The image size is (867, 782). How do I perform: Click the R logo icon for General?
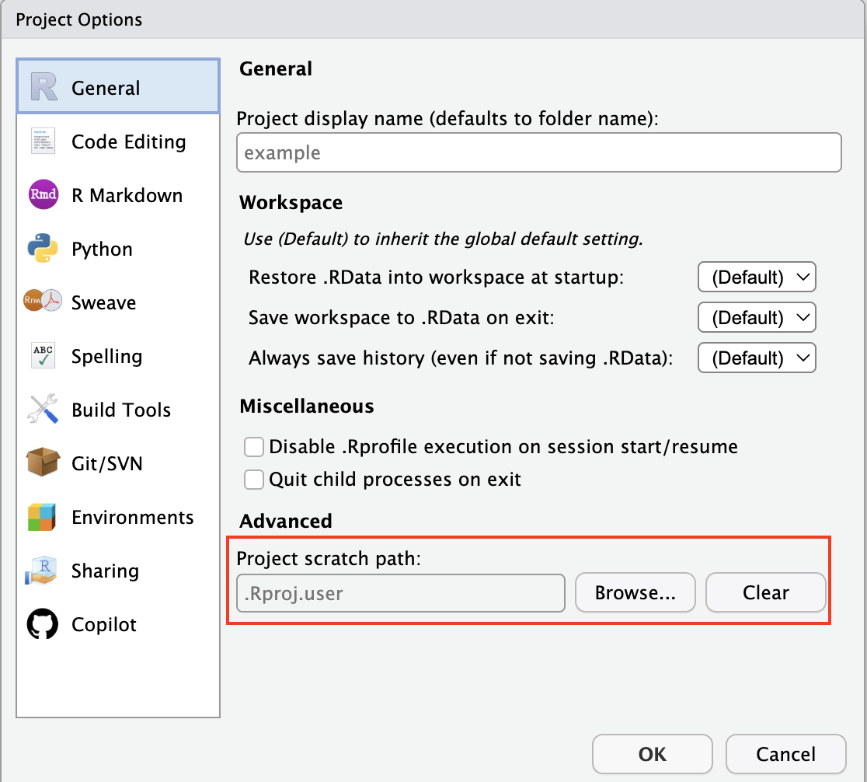pos(44,87)
